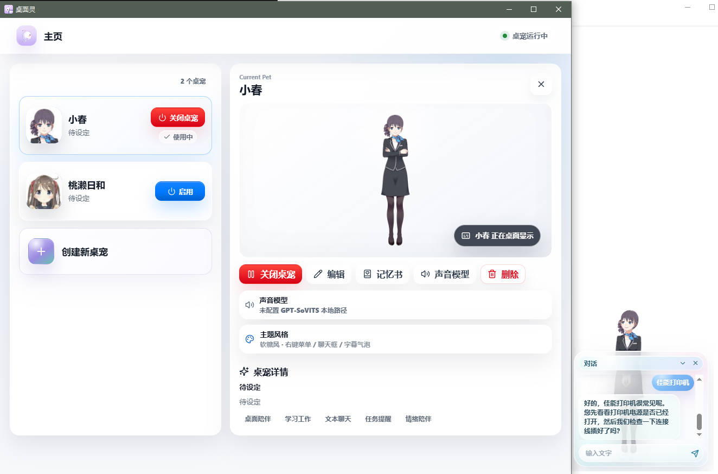Open the 主题风格 theme row
Viewport: 718px width, 474px height.
click(x=395, y=339)
